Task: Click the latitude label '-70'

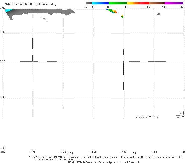Action: 2,61
